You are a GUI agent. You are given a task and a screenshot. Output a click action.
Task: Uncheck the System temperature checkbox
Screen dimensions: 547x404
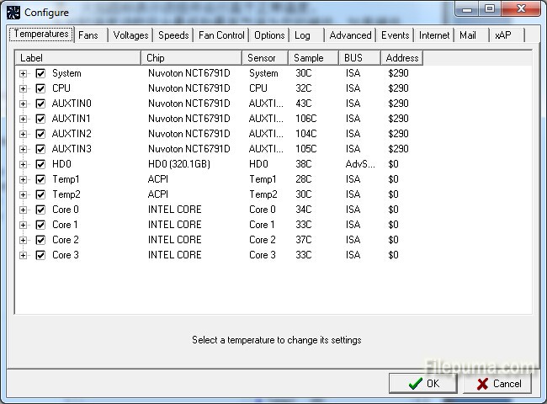point(40,73)
